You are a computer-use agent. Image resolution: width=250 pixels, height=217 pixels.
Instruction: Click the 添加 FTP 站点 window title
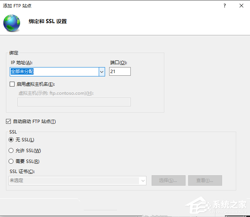point(17,6)
